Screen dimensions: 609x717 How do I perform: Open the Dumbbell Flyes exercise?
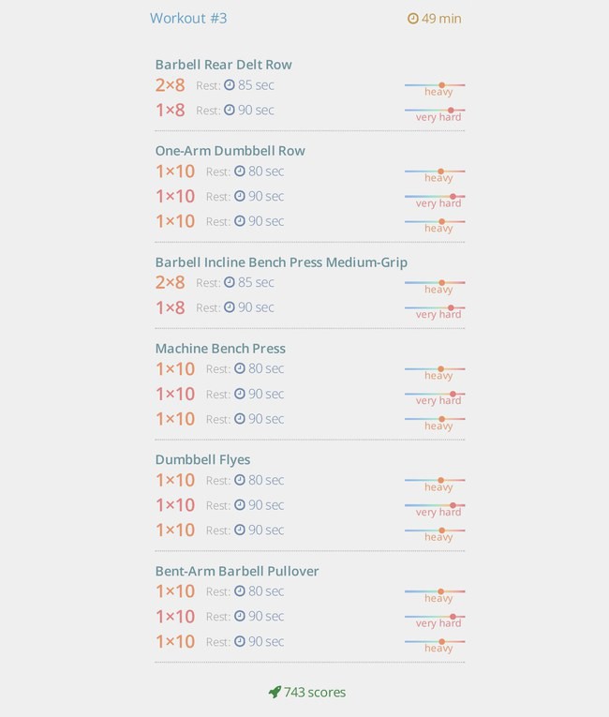(202, 459)
